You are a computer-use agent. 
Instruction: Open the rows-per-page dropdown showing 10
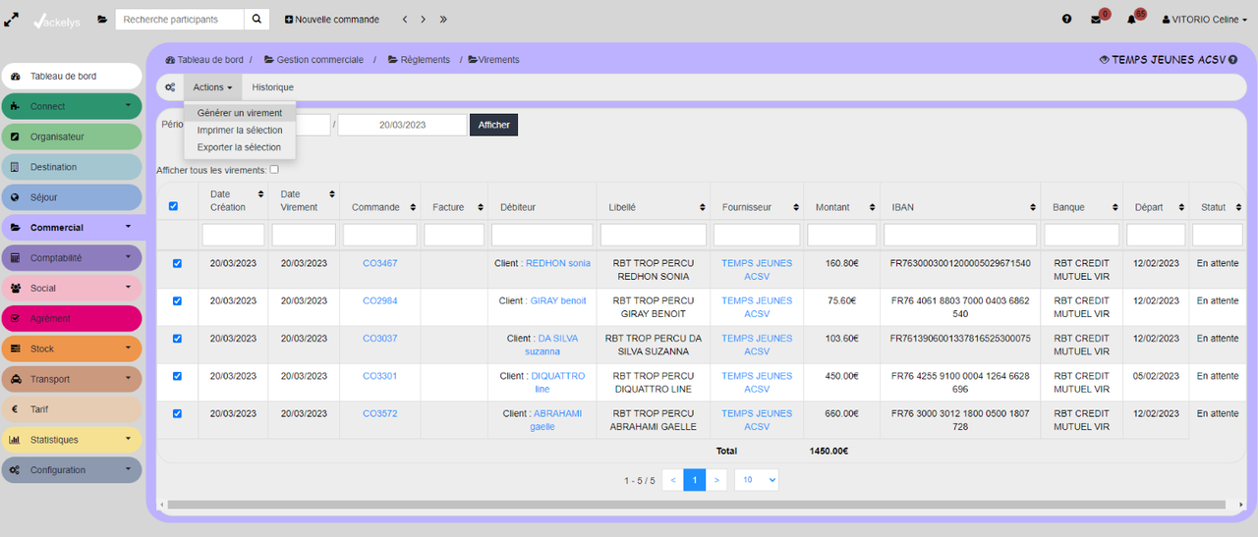pos(757,480)
